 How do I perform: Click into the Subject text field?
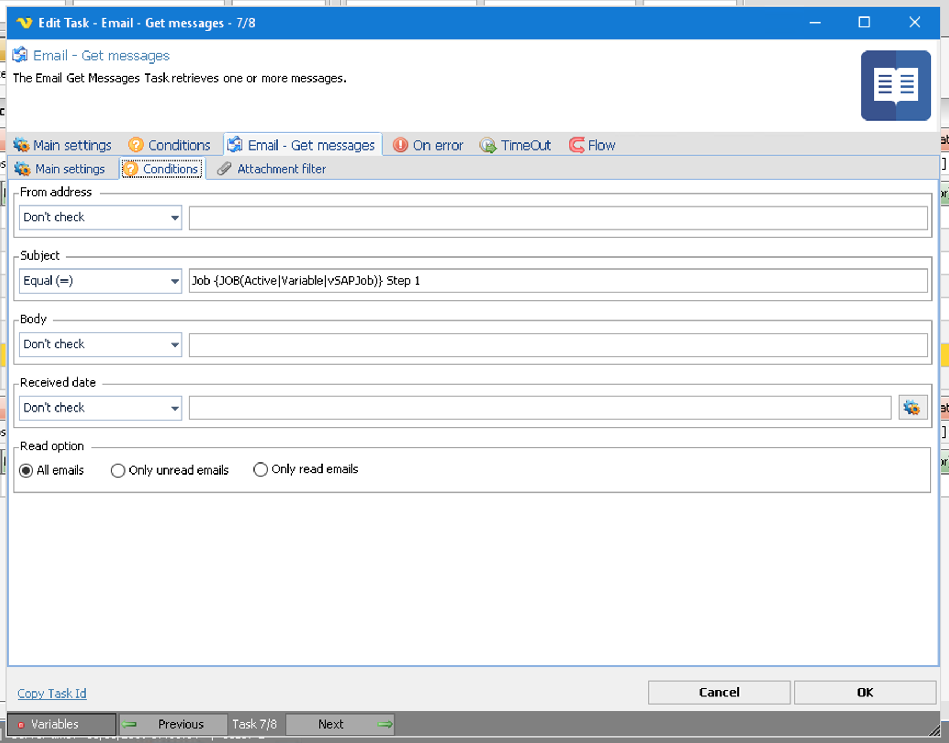(557, 281)
